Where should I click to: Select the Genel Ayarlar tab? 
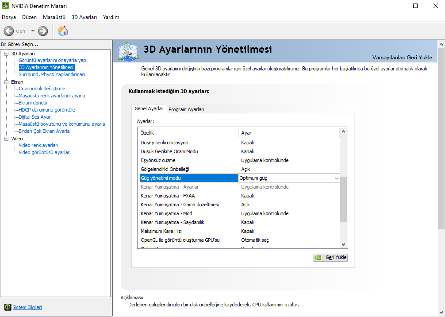point(149,108)
